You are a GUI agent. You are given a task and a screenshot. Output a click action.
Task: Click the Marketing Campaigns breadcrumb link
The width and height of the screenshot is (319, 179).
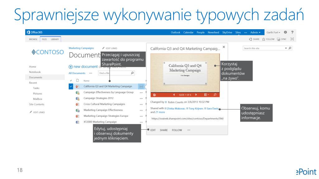81,48
